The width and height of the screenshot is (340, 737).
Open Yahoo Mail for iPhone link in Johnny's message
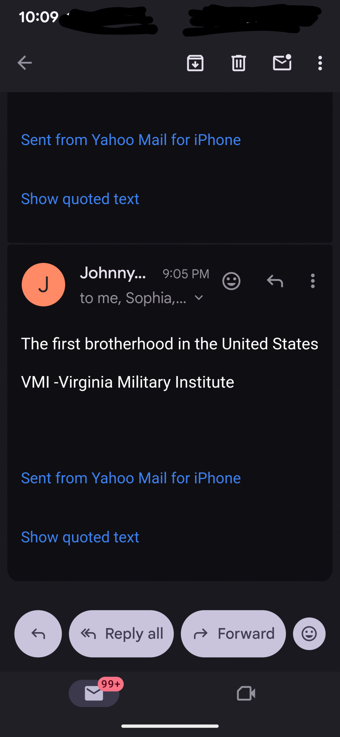(131, 478)
